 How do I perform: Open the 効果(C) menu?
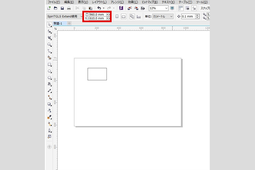(133, 2)
